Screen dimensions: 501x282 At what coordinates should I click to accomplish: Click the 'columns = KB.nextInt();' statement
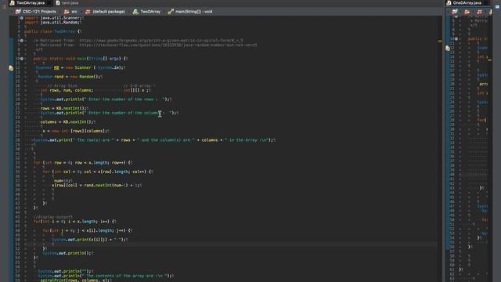(67, 122)
